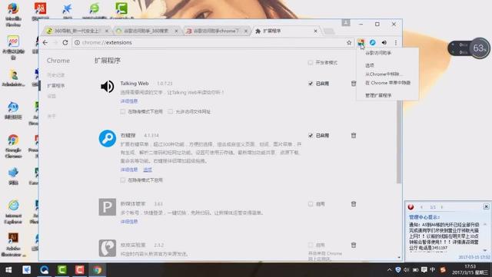Click the blue bird app in taskbar
The image size is (492, 277).
click(27, 270)
